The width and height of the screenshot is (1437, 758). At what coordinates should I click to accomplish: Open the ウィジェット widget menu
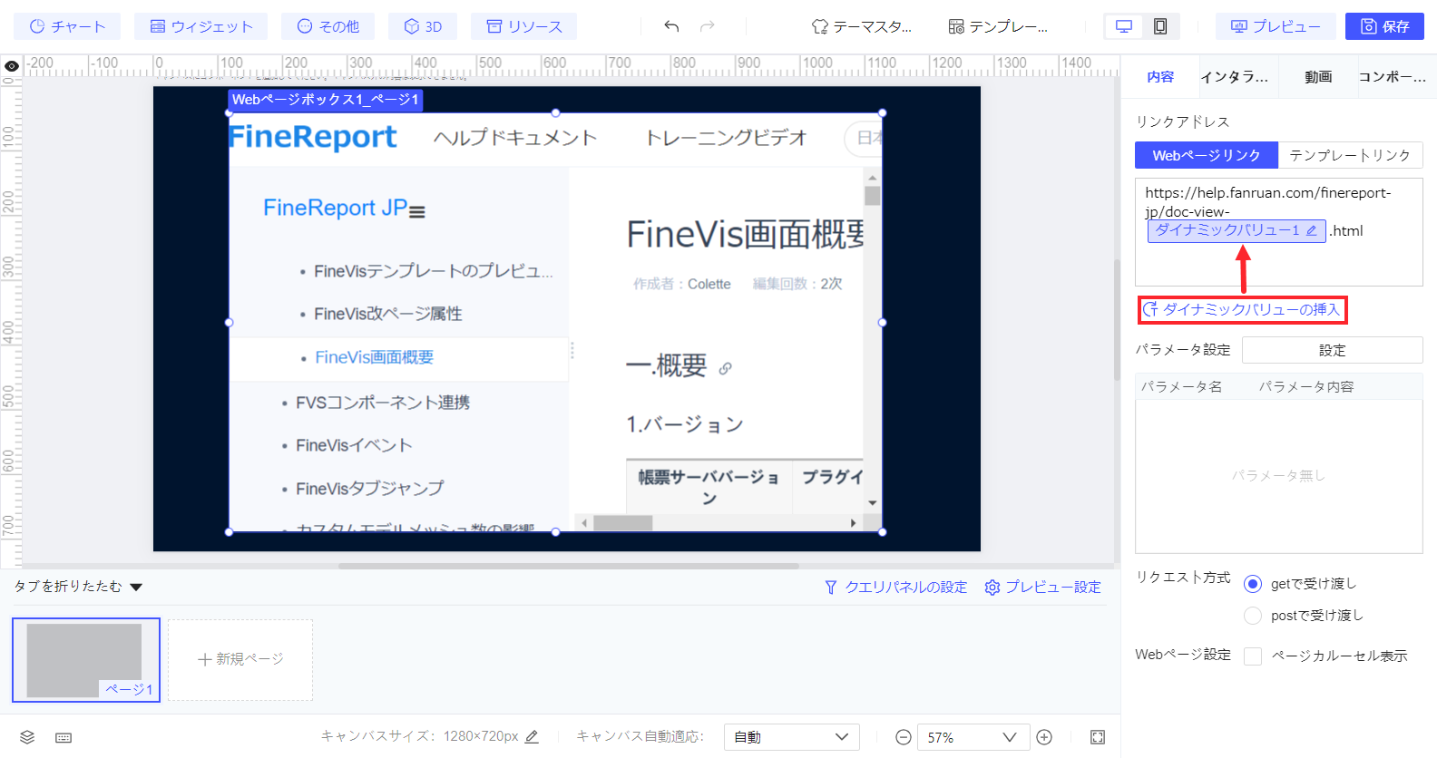(200, 26)
